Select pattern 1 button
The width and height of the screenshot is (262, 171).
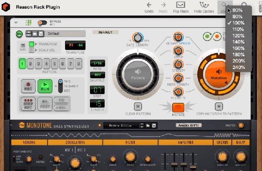(22, 64)
